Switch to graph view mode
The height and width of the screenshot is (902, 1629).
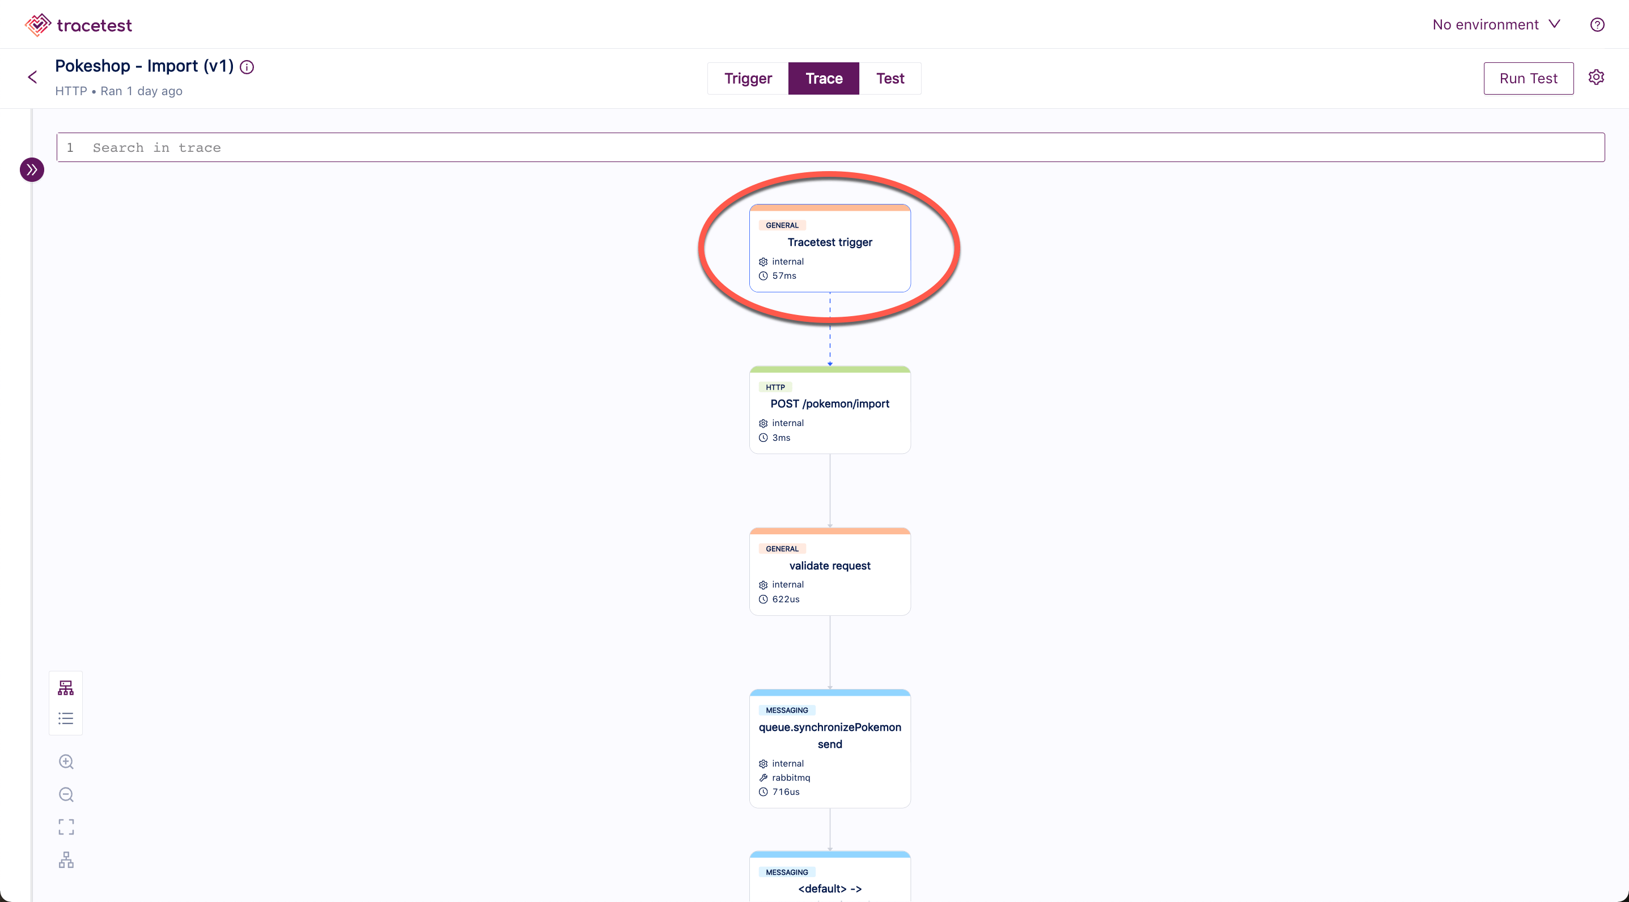click(x=66, y=688)
